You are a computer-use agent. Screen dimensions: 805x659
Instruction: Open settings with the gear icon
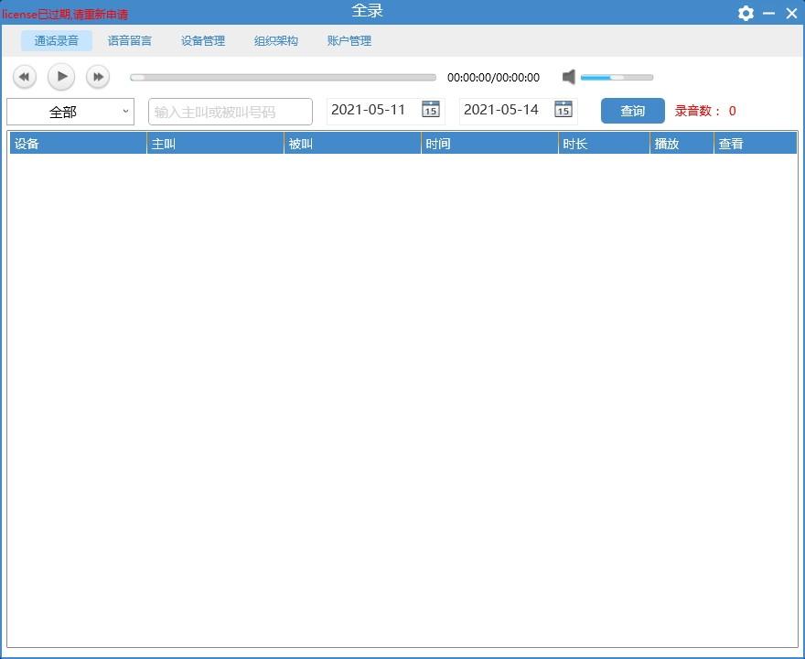point(746,13)
